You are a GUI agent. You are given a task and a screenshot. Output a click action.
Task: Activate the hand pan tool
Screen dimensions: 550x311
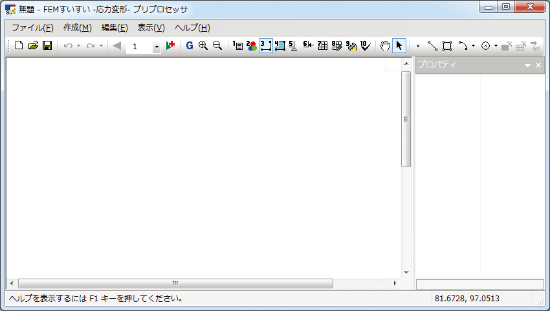[x=385, y=46]
